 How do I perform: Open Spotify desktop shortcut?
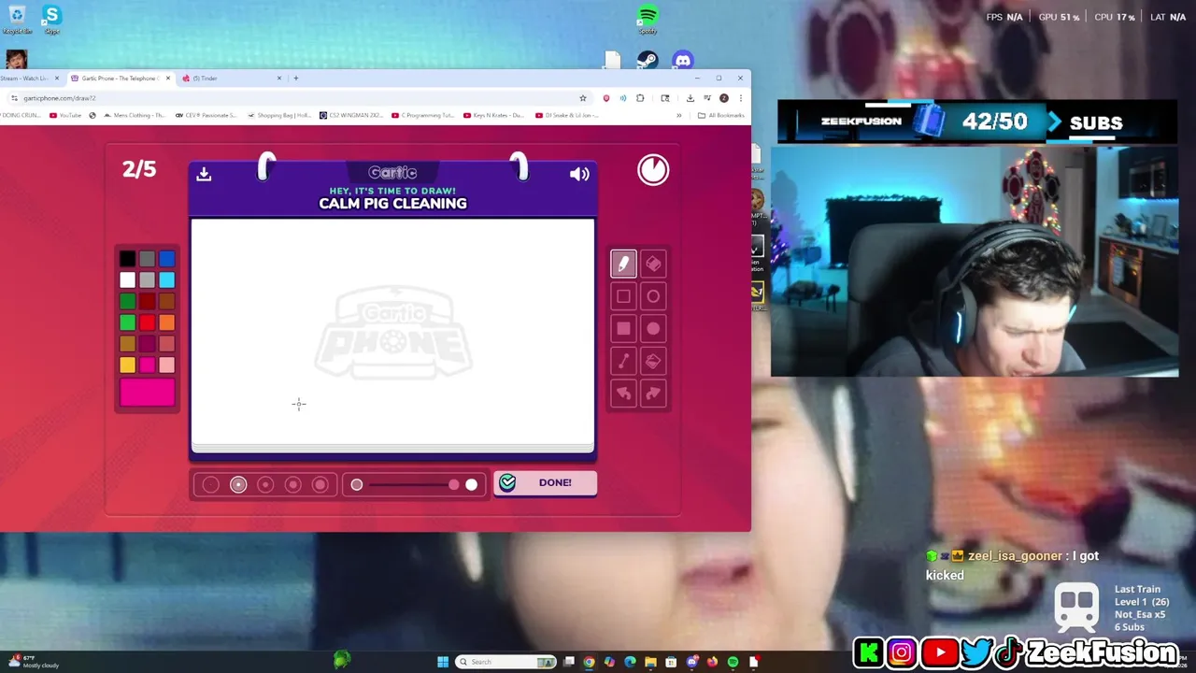pos(648,19)
